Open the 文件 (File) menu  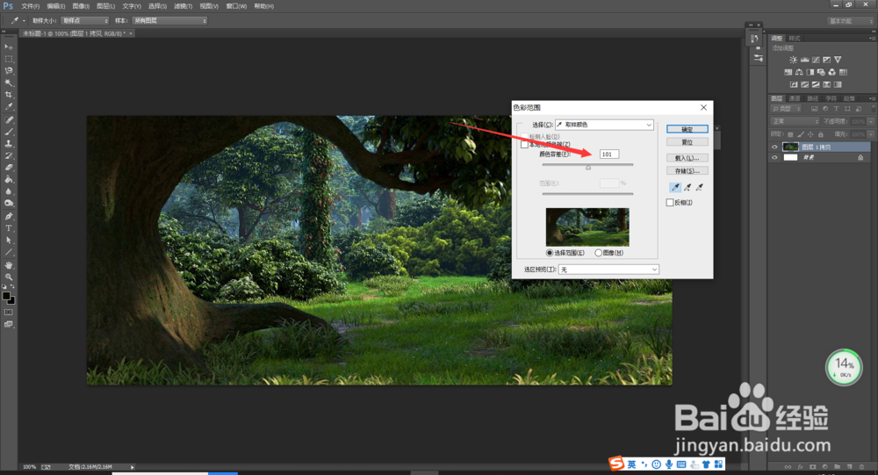click(x=30, y=6)
